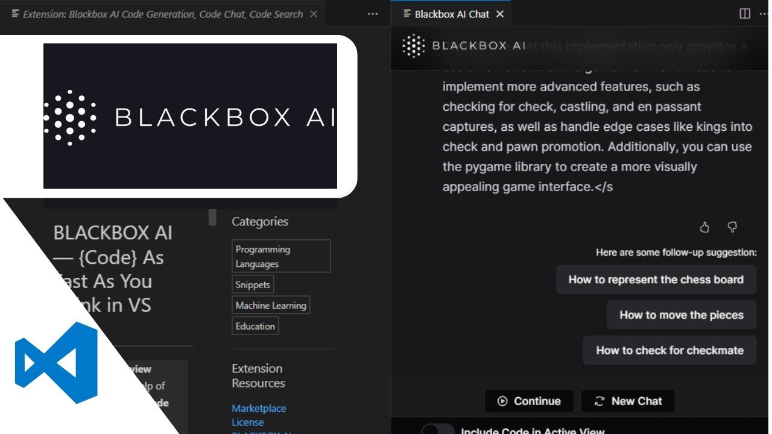
Task: Open the more actions ellipsis menu
Action: (373, 14)
